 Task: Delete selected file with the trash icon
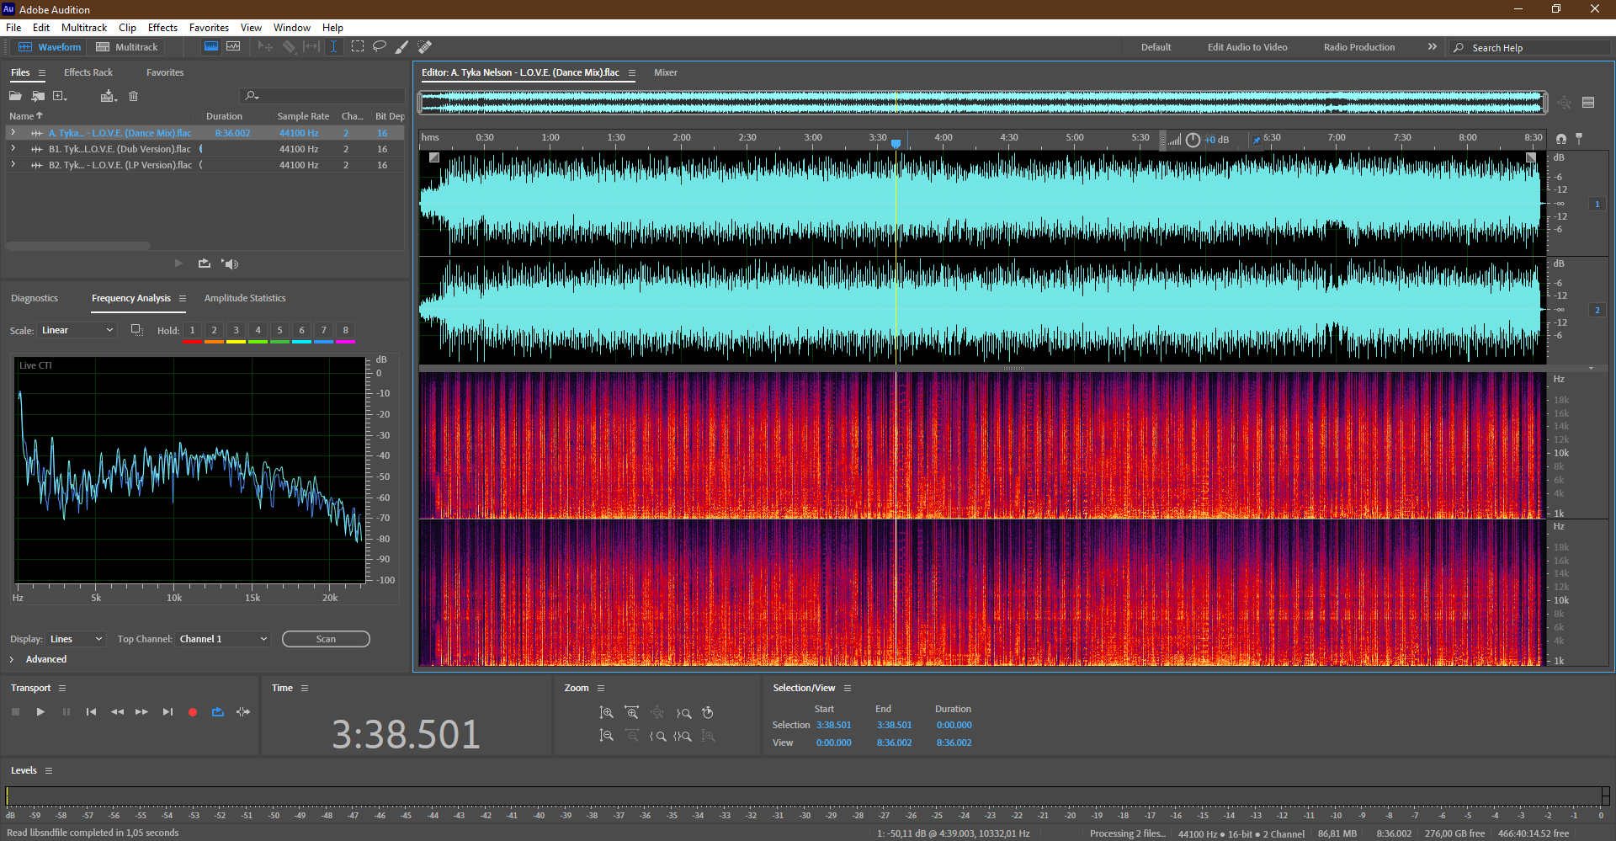[133, 96]
